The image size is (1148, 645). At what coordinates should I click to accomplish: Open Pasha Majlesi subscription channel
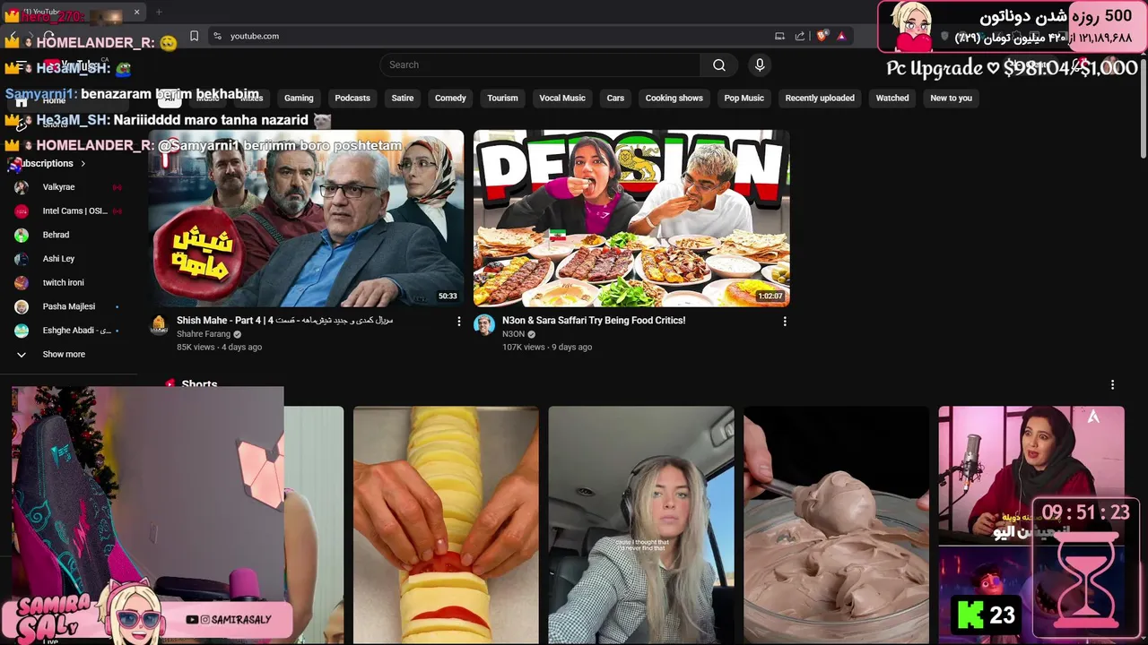68,306
